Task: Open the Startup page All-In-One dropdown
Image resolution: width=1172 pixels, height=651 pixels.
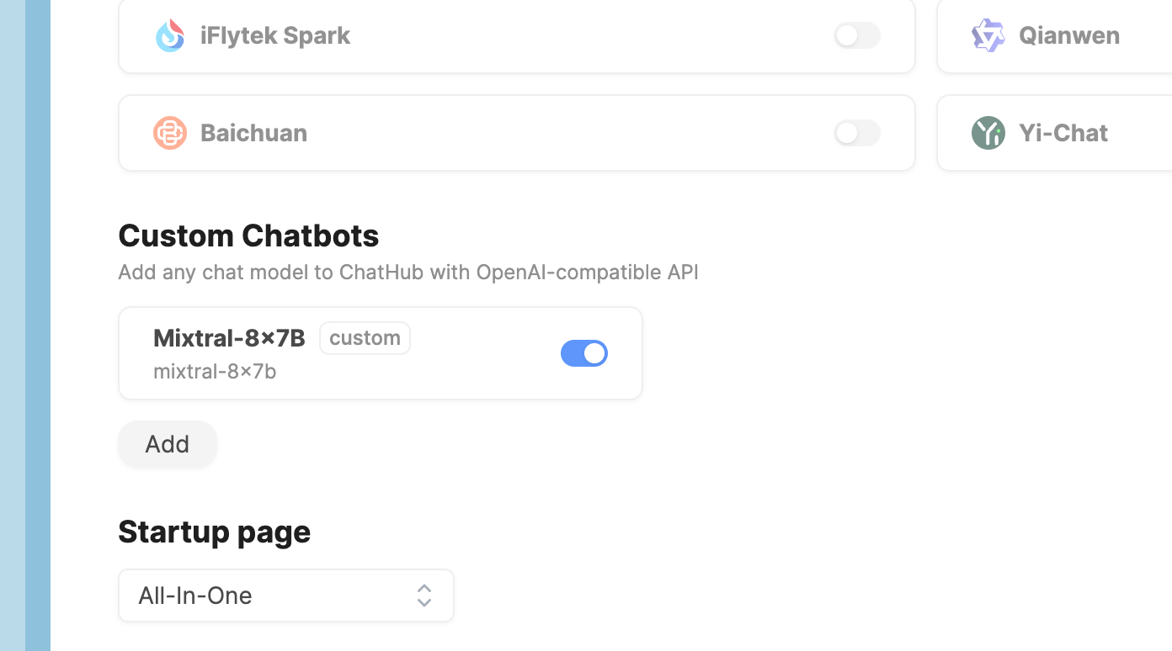Action: (286, 595)
